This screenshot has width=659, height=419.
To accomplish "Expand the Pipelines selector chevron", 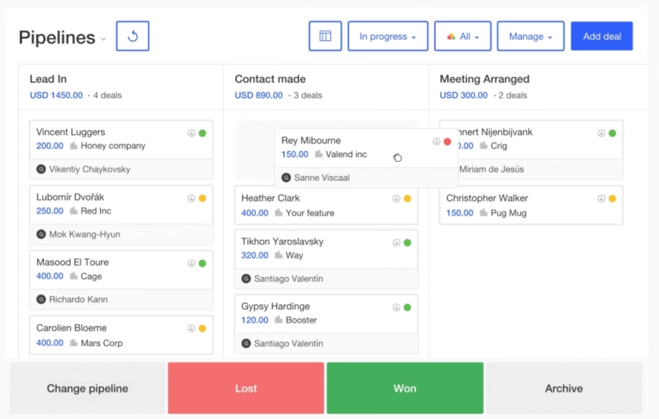I will coord(104,39).
